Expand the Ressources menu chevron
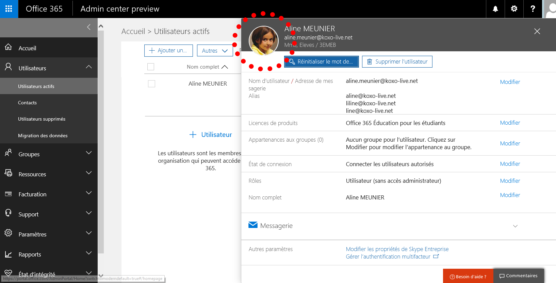This screenshot has height=283, width=556. 89,173
